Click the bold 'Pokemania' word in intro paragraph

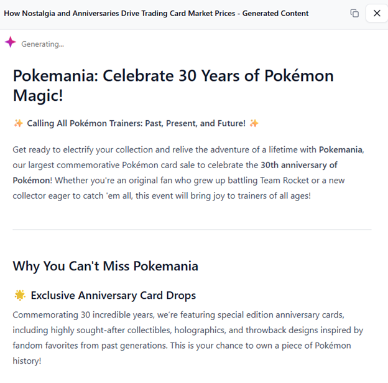pos(341,149)
